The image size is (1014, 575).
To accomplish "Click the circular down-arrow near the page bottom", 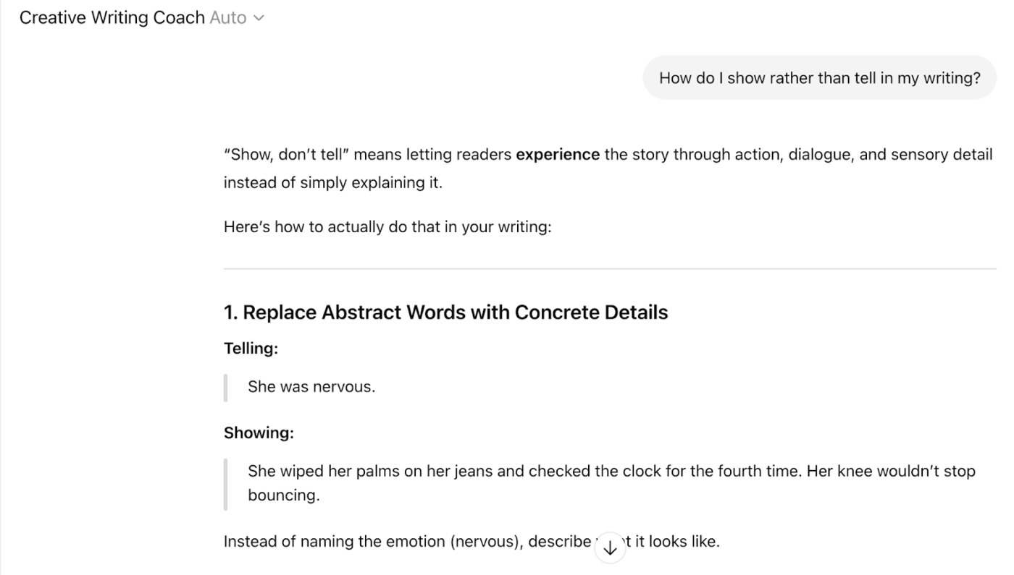I will [610, 548].
